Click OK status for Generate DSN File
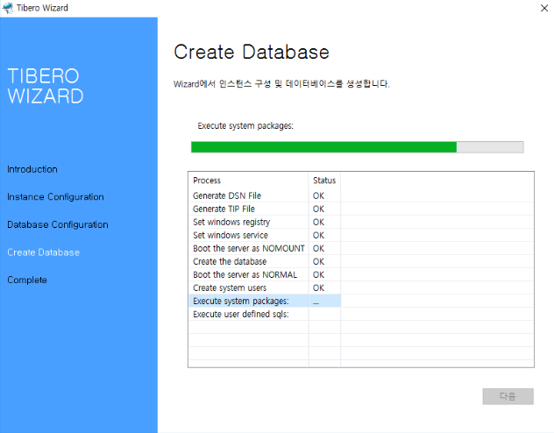Image resolution: width=554 pixels, height=433 pixels. 318,195
